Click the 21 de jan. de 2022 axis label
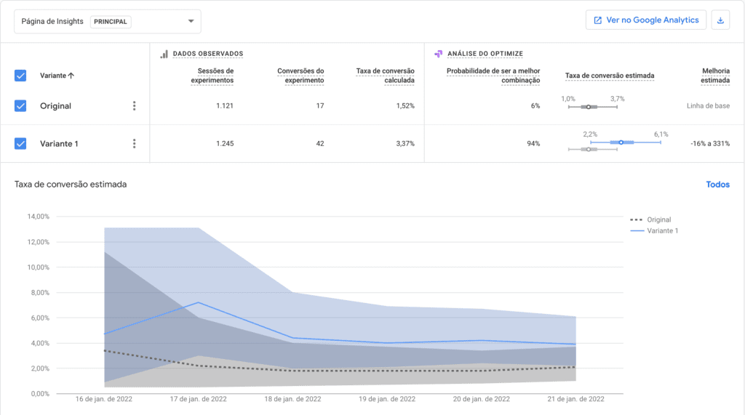The image size is (745, 415). [576, 399]
